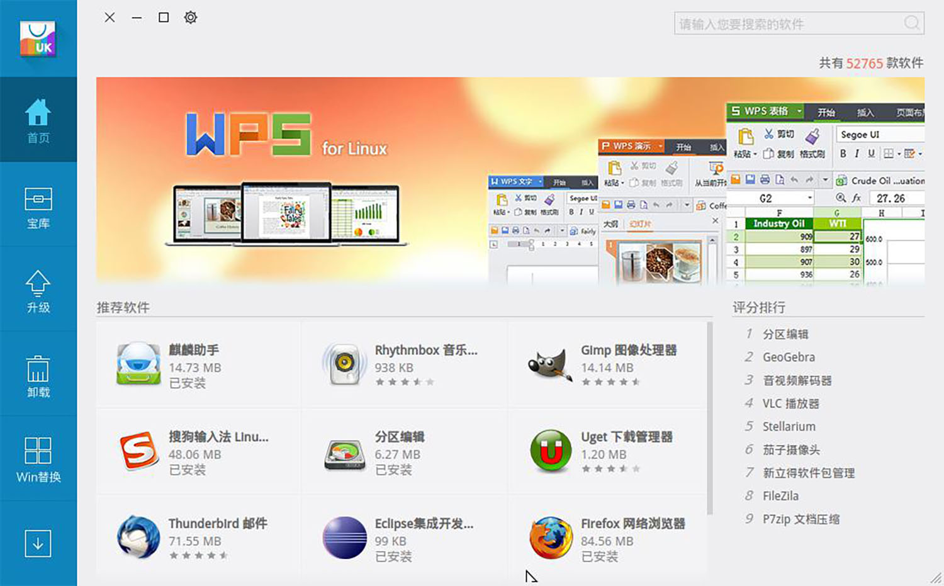Click the Rhythmbox speaker icon
This screenshot has height=586, width=944.
(x=344, y=363)
